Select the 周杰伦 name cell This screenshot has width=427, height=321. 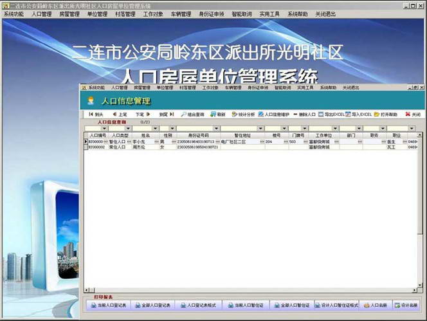145,147
